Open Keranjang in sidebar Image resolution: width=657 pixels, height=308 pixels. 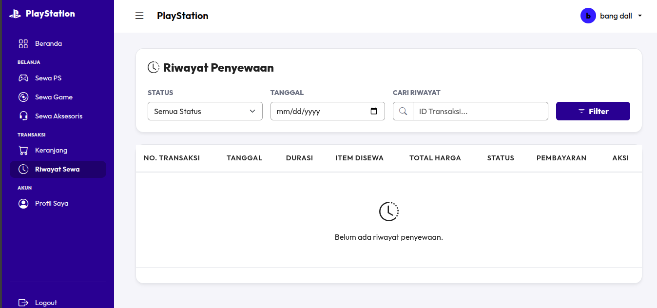(58, 150)
